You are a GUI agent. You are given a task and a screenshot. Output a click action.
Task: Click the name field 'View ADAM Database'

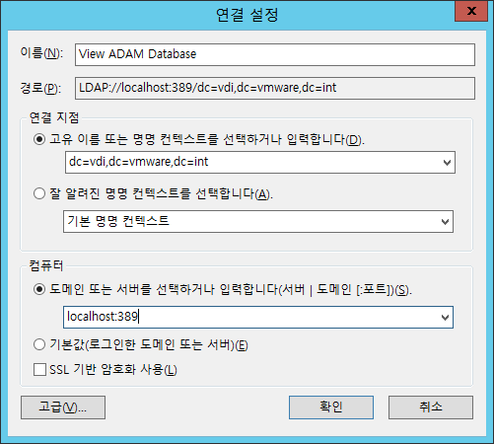pos(275,54)
